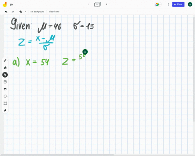Select the circle shape tool
This screenshot has width=195, height=156.
pyautogui.click(x=5, y=96)
